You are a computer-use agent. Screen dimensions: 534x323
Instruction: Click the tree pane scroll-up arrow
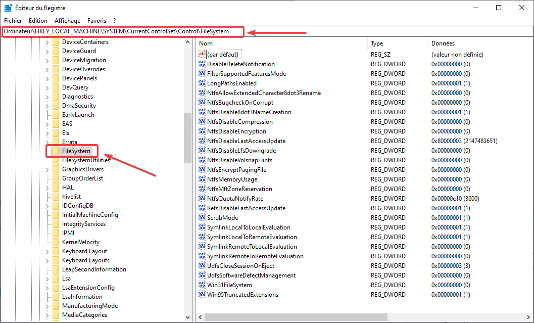click(187, 42)
